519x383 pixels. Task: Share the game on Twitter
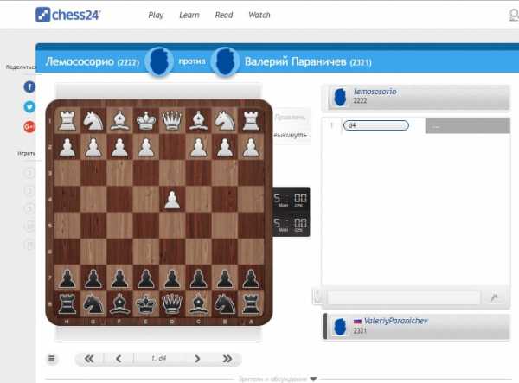[29, 107]
